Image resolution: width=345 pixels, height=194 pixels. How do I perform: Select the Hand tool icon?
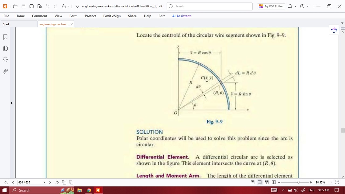pos(64,6)
